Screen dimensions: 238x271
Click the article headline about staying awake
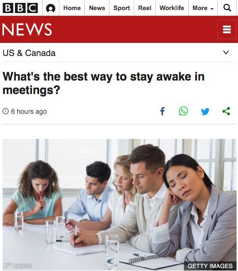(x=103, y=83)
